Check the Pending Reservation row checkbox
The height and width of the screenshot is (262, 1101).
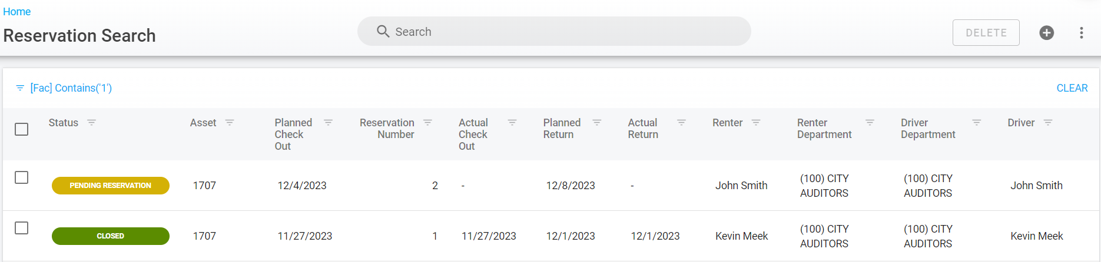(22, 177)
